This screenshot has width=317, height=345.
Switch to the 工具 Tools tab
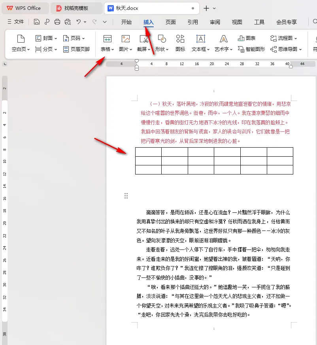259,22
